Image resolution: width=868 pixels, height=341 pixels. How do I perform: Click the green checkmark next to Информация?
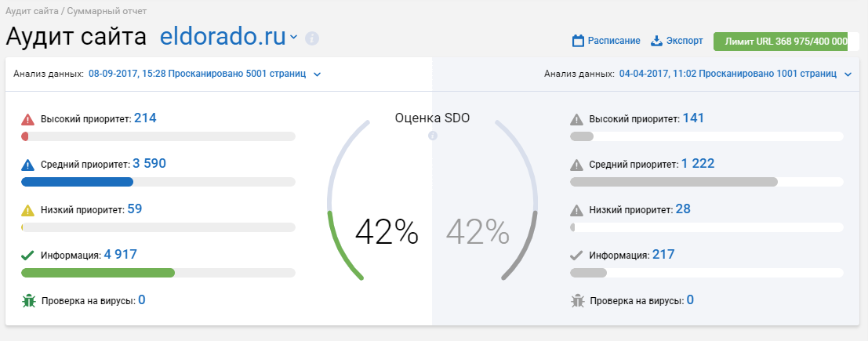(x=27, y=256)
